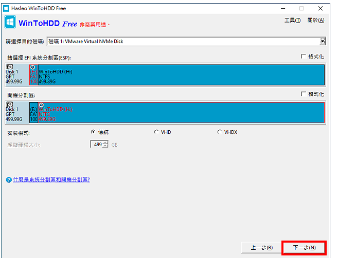Click the 請選擇目的磁碟 label
The image size is (338, 258).
25,41
